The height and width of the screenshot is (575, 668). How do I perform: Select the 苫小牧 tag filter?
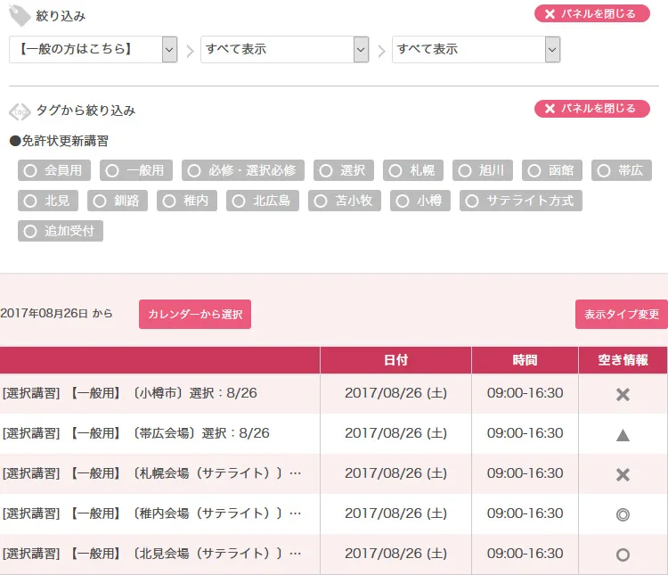[345, 201]
